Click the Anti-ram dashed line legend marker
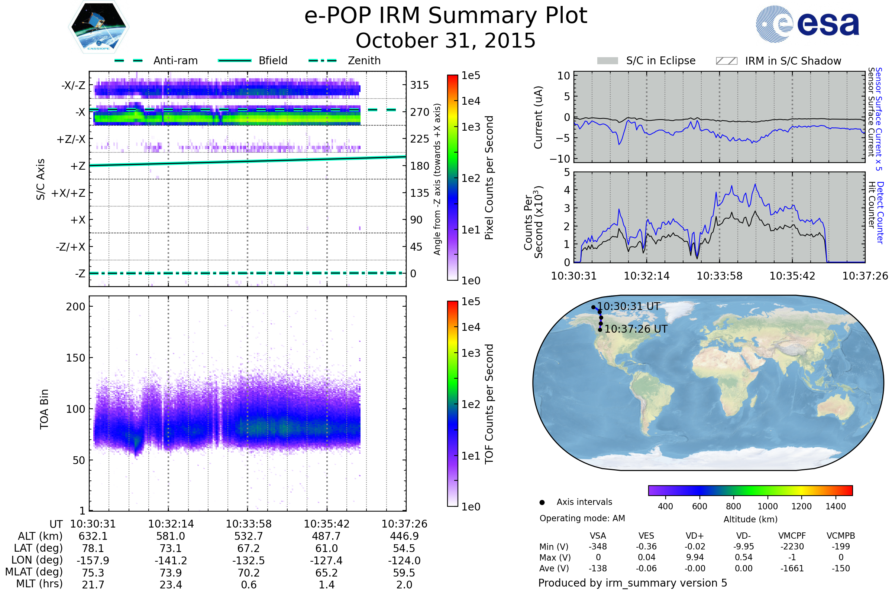 point(129,61)
